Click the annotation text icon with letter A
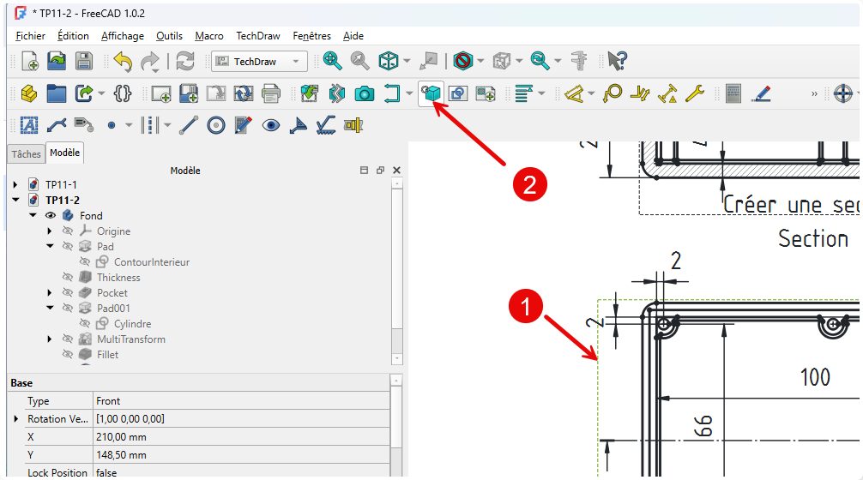 (x=29, y=125)
